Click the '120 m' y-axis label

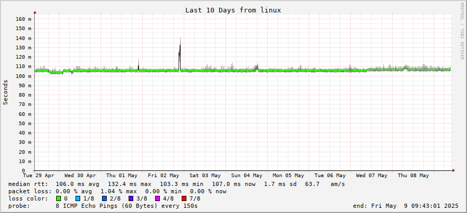[23, 57]
